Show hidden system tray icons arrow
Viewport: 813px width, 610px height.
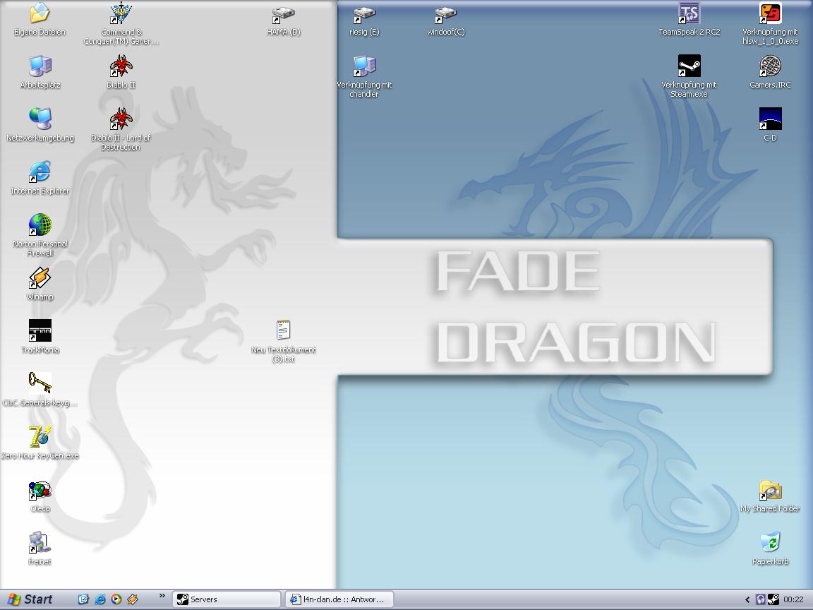[x=747, y=599]
